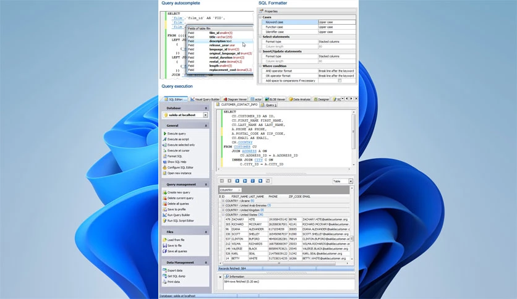The height and width of the screenshot is (299, 517).
Task: Switch to the actor tab
Action: [x=256, y=99]
